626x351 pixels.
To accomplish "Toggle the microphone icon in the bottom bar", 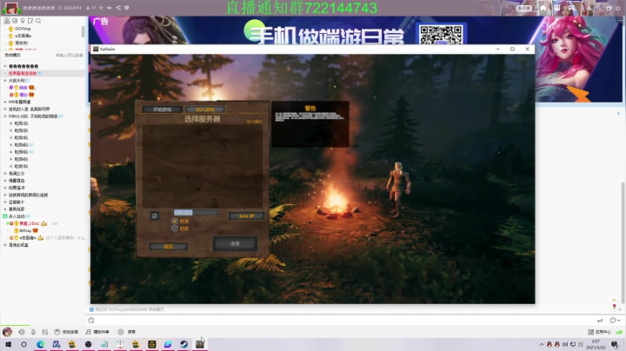I will (x=33, y=332).
